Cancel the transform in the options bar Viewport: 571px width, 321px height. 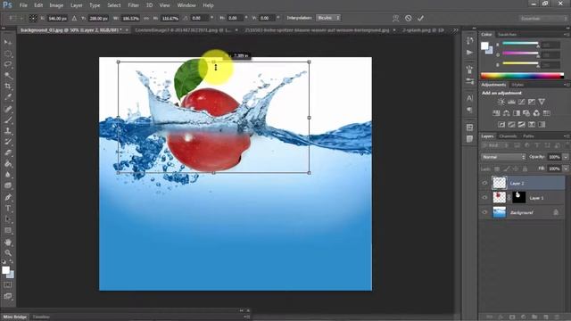pyautogui.click(x=409, y=18)
